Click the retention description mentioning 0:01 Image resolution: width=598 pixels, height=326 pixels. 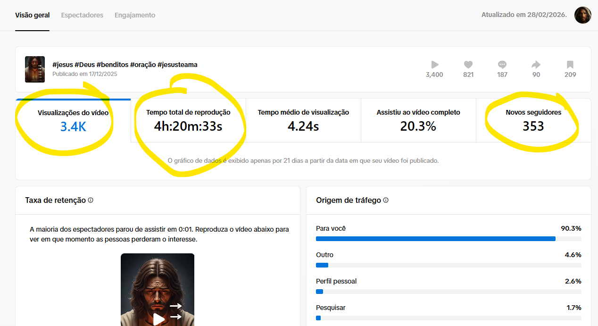point(159,234)
